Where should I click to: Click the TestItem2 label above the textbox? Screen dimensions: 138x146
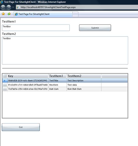coord(9,34)
